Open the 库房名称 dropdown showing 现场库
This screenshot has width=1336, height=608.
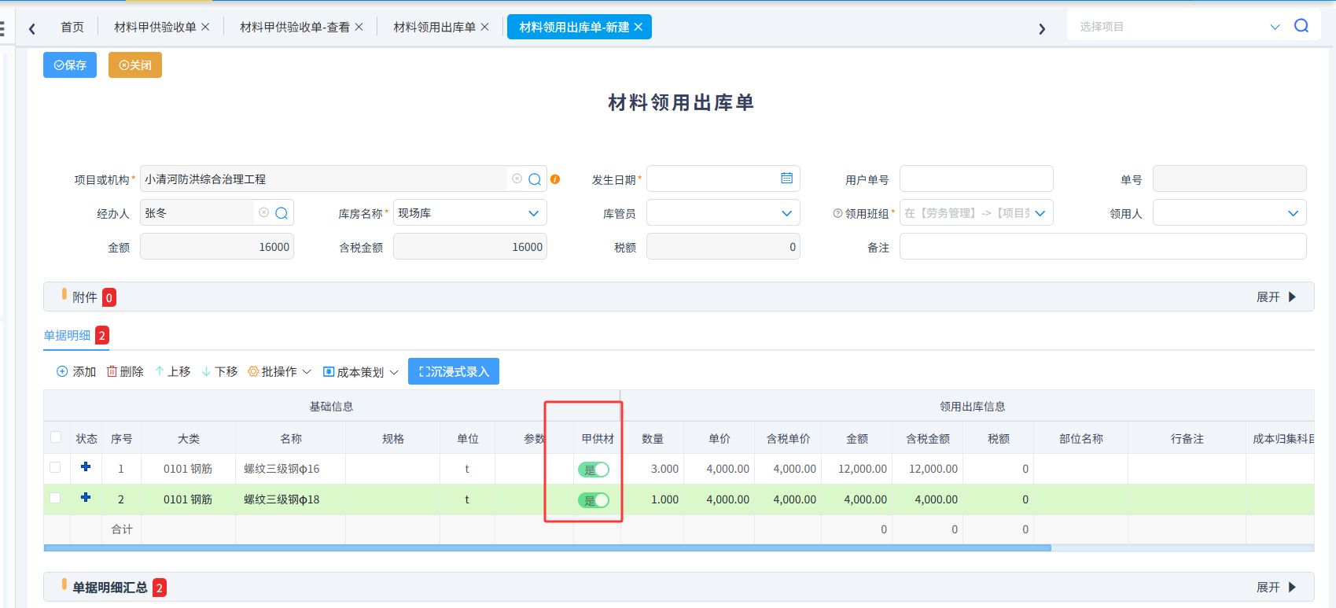click(x=469, y=213)
